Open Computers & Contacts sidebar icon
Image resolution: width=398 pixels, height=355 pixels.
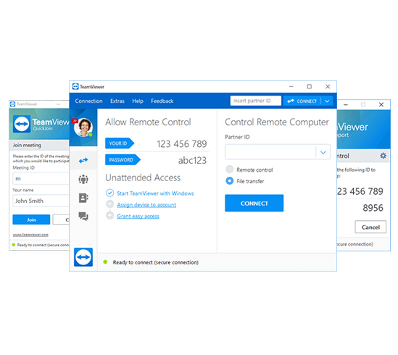83,198
